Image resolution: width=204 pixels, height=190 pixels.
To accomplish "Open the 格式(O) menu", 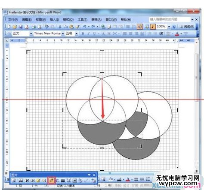I will (68, 20).
